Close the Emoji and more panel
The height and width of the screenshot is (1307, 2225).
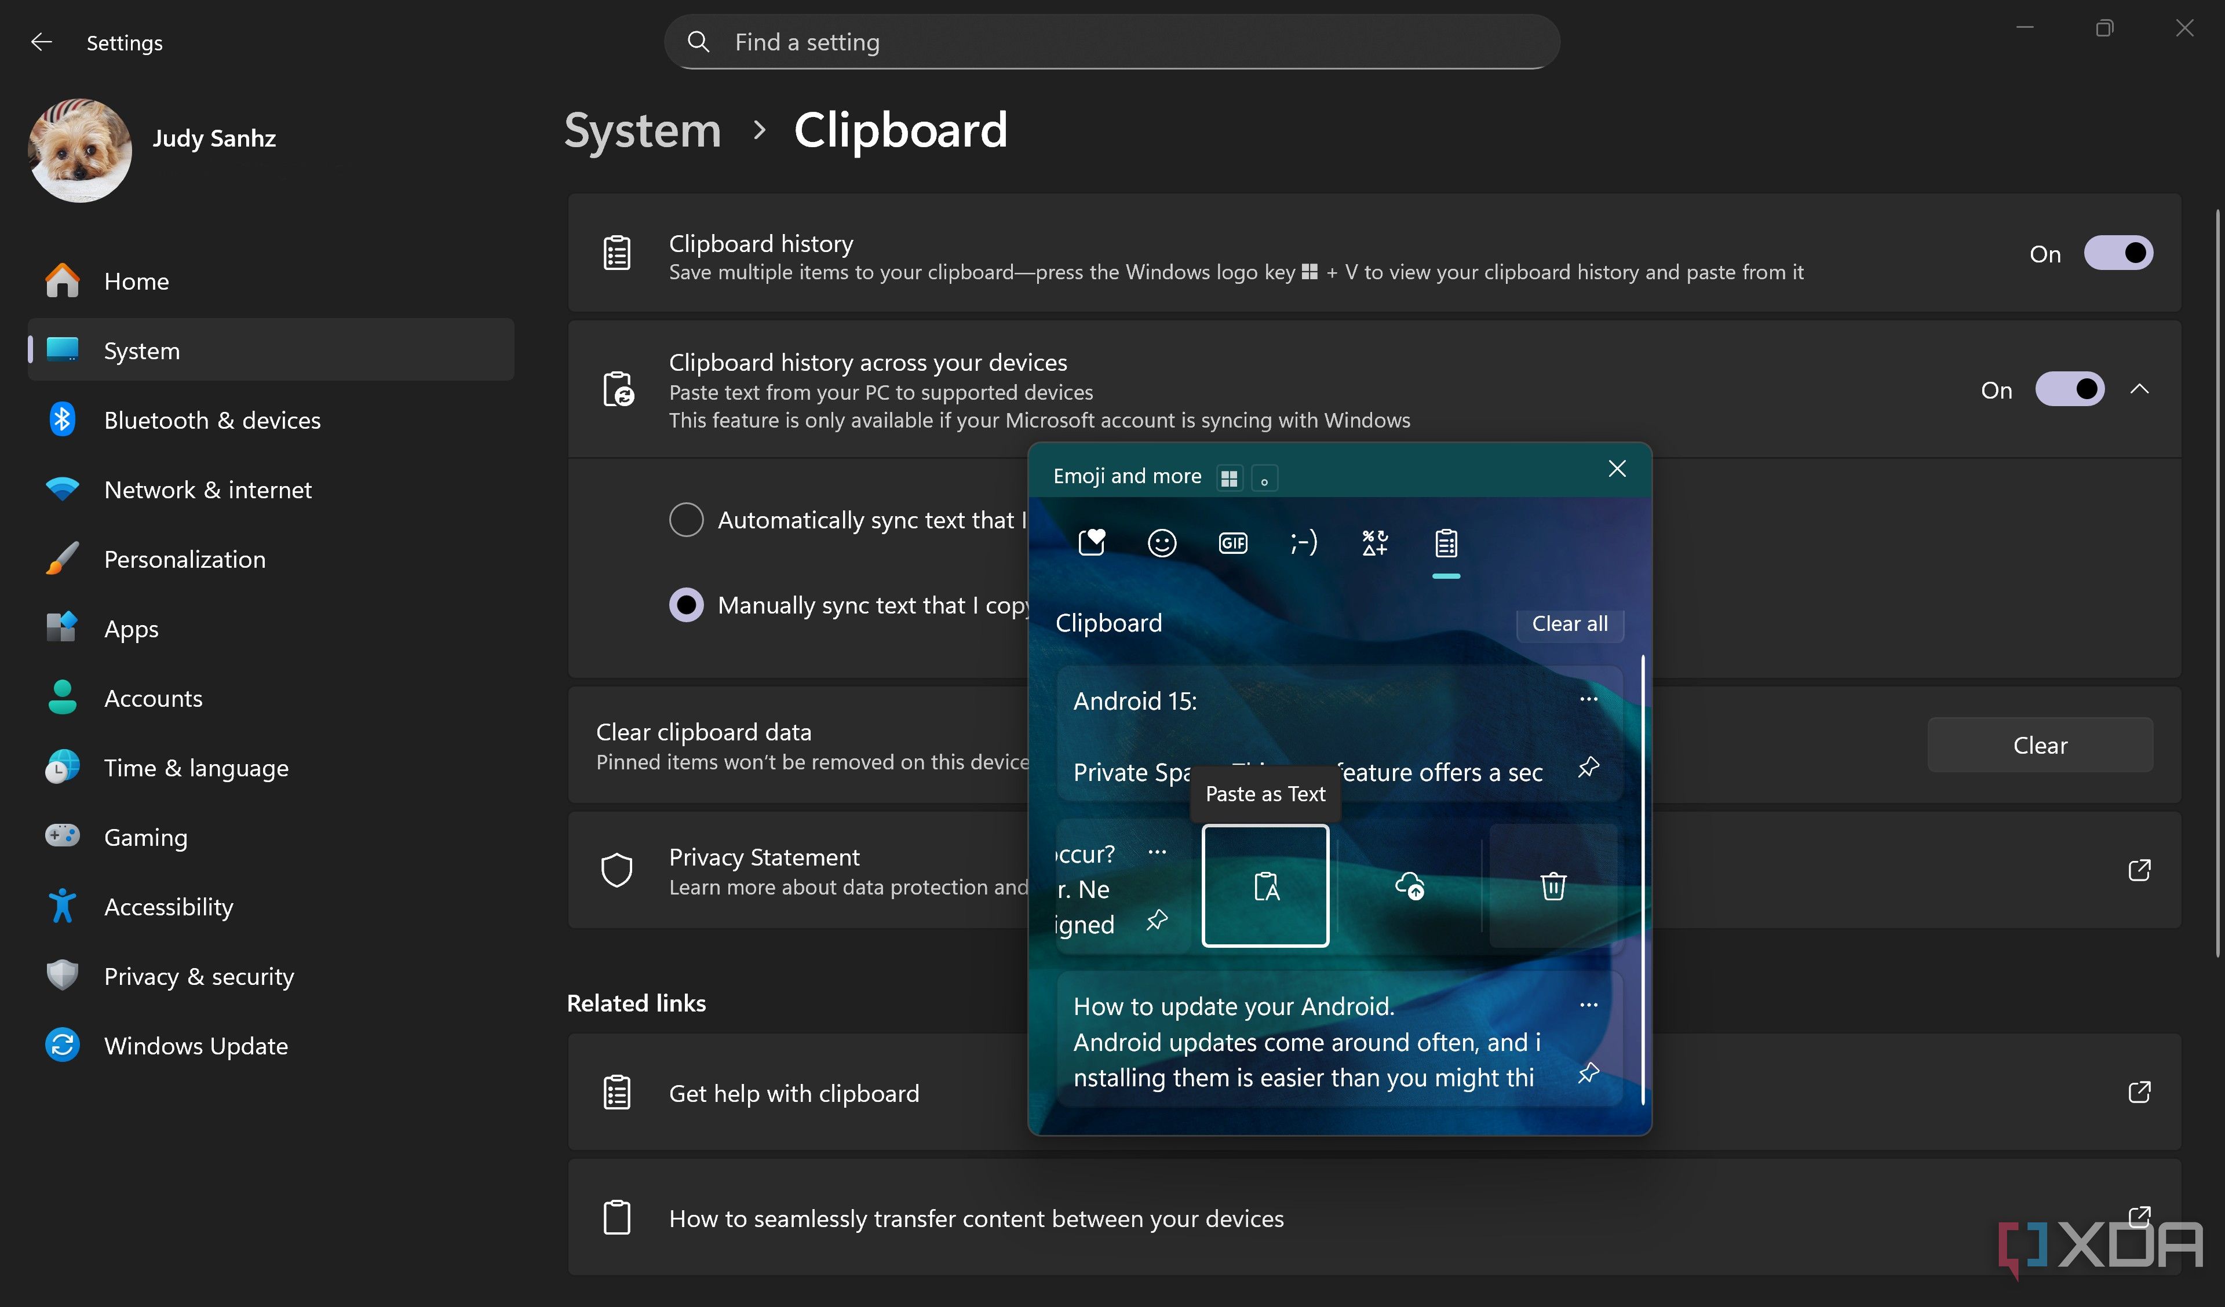tap(1617, 469)
